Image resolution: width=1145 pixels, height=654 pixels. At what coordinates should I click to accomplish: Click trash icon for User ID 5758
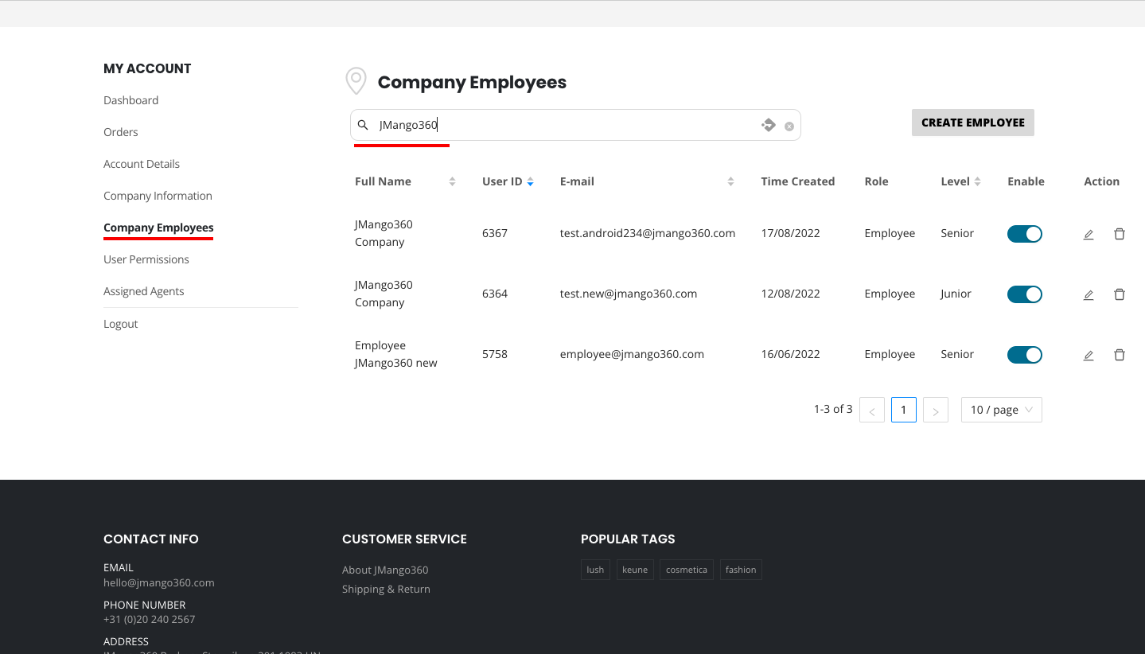pos(1119,355)
